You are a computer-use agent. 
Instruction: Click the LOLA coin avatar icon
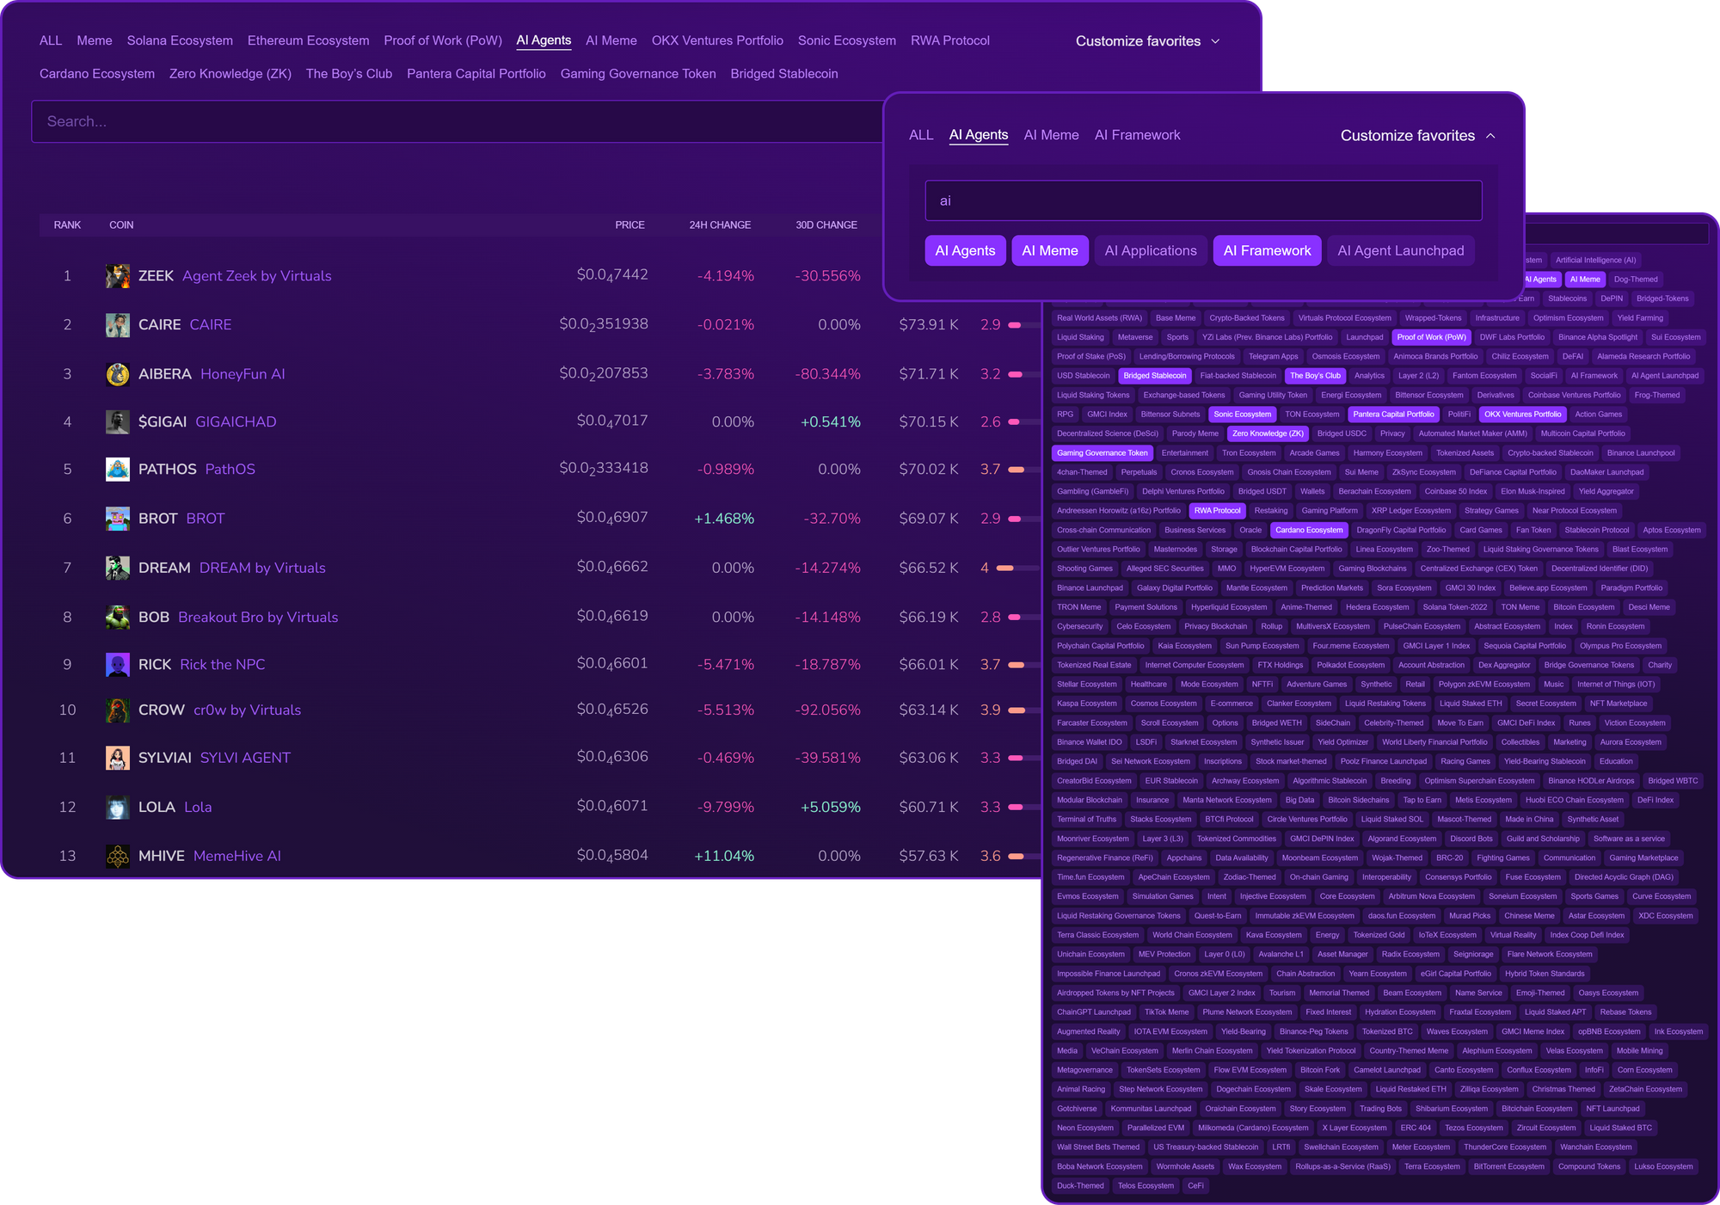point(118,807)
